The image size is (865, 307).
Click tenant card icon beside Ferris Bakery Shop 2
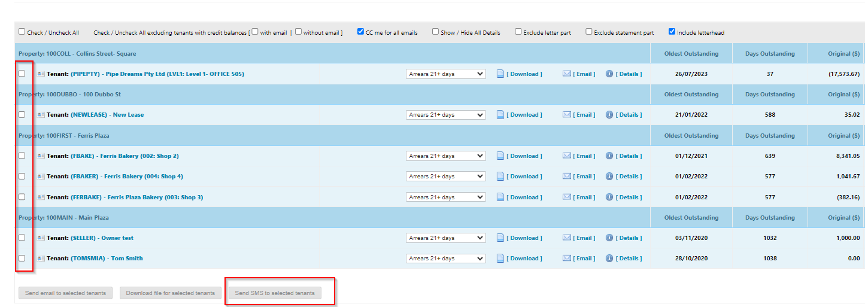41,156
